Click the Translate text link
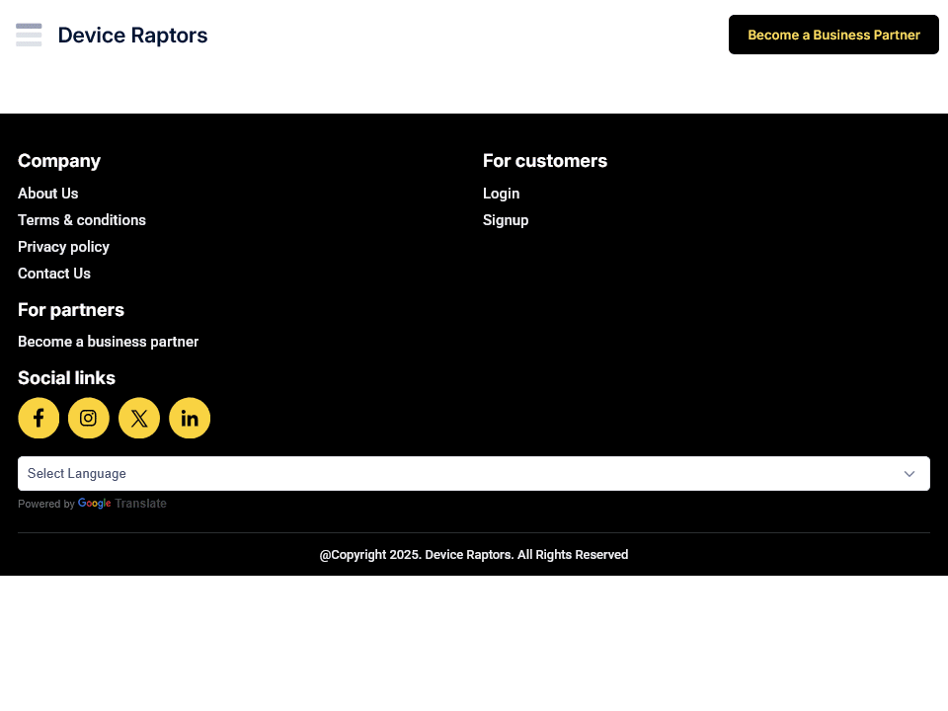The height and width of the screenshot is (711, 948). 140,504
